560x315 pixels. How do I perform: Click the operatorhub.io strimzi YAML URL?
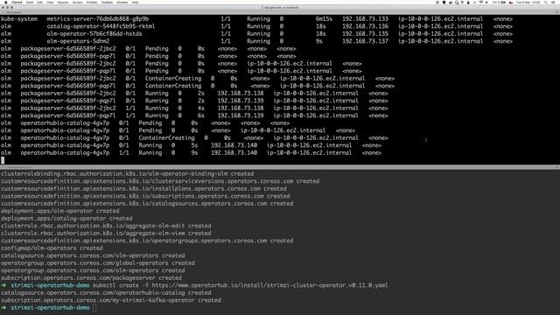tap(269, 285)
